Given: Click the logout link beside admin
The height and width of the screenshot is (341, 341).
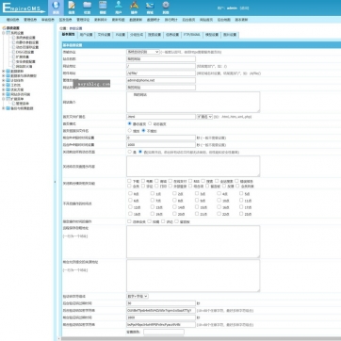Looking at the screenshot, I should pos(244,8).
